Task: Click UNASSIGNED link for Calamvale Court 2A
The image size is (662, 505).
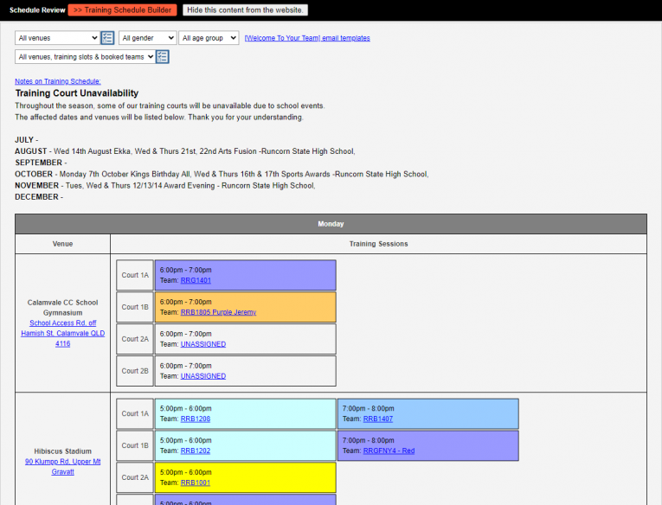Action: click(203, 344)
